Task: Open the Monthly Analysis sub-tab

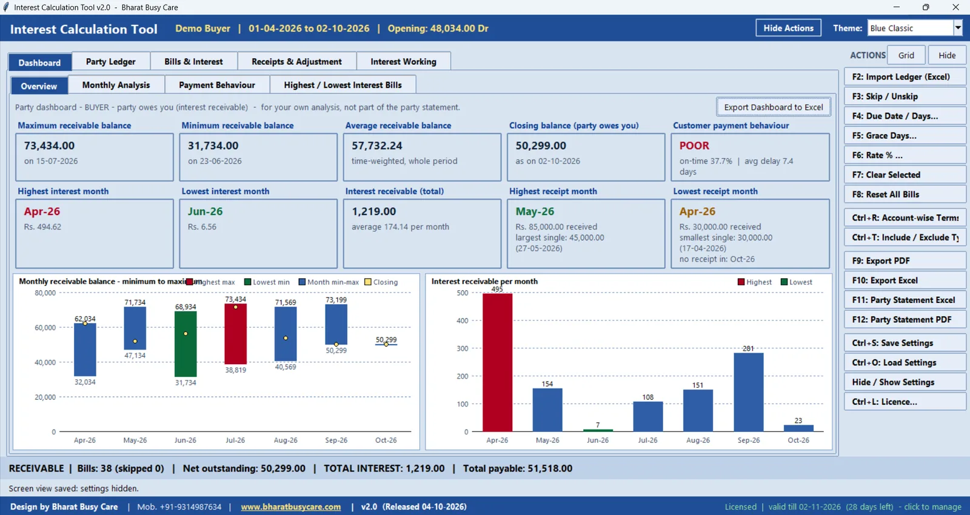Action: tap(116, 85)
